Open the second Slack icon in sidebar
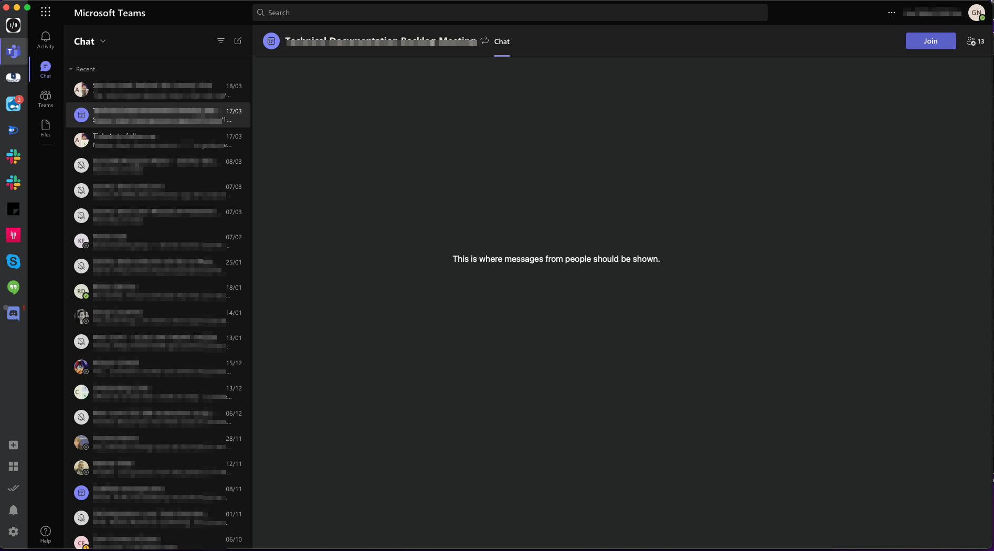This screenshot has height=551, width=994. [13, 183]
